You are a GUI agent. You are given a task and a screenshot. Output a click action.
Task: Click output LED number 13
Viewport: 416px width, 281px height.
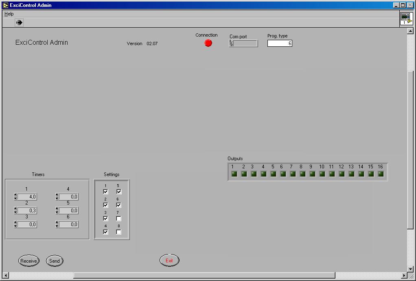(352, 174)
